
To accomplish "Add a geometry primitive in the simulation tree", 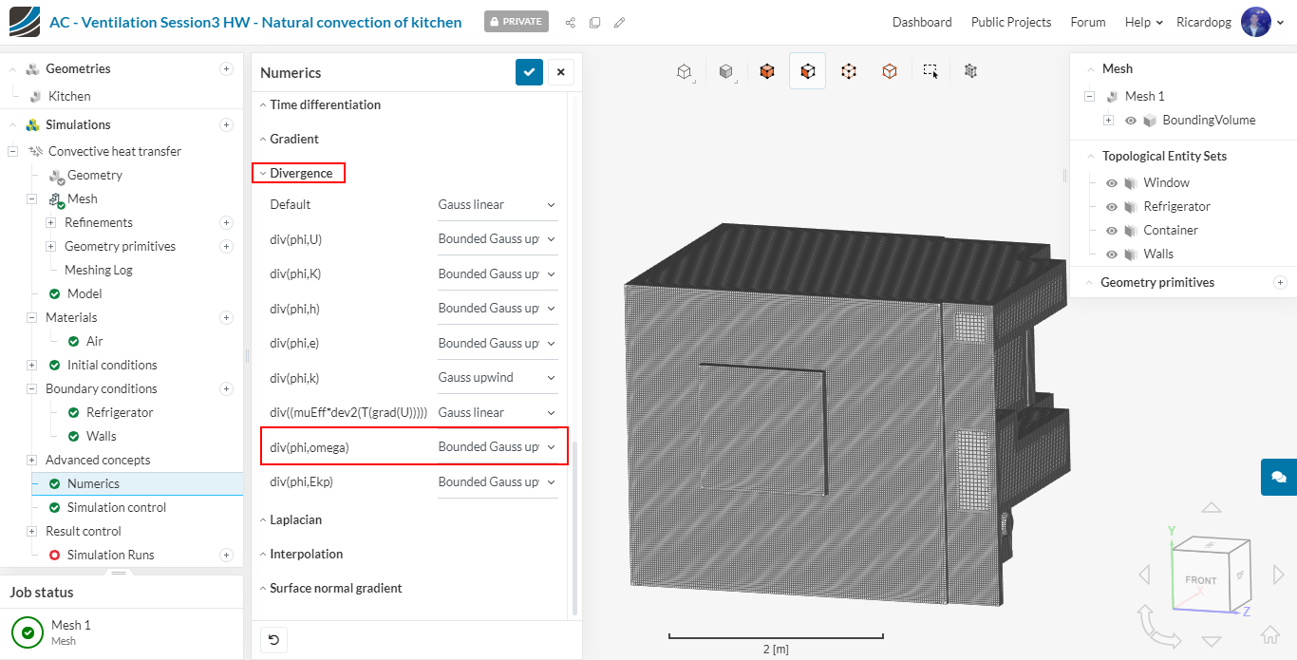I will [226, 246].
